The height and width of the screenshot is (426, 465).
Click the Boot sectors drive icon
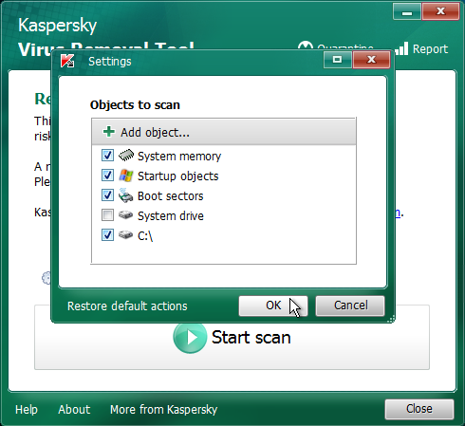pyautogui.click(x=125, y=195)
